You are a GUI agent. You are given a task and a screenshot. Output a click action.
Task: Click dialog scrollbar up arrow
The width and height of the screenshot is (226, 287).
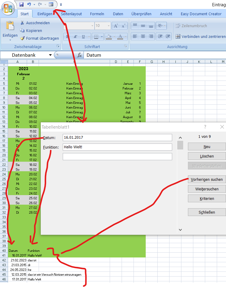pyautogui.click(x=180, y=138)
